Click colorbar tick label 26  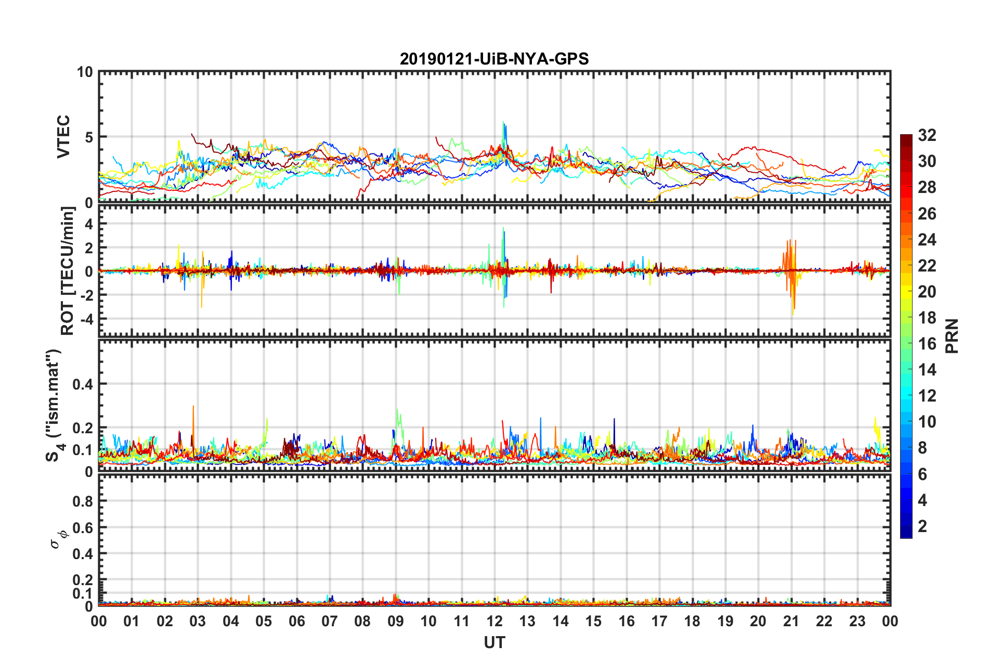tap(927, 213)
